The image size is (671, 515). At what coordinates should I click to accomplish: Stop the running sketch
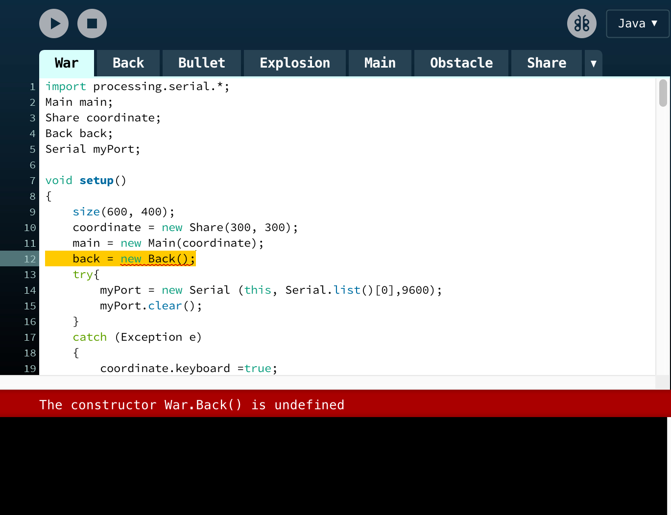(x=92, y=23)
